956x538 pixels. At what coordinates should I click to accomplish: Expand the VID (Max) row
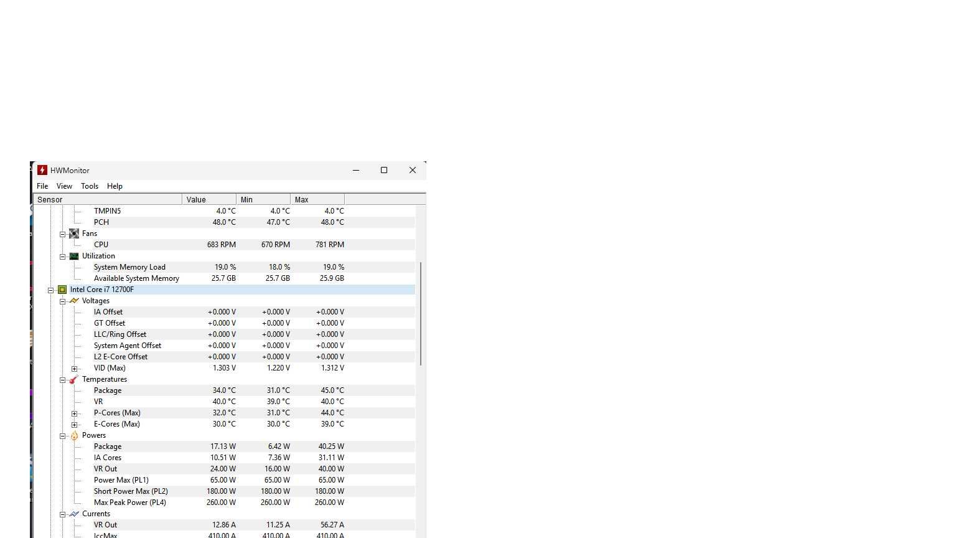[x=74, y=369]
